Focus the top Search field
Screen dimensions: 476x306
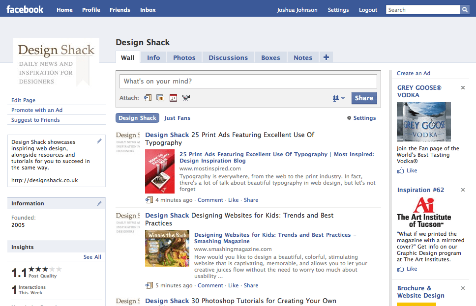pyautogui.click(x=423, y=10)
